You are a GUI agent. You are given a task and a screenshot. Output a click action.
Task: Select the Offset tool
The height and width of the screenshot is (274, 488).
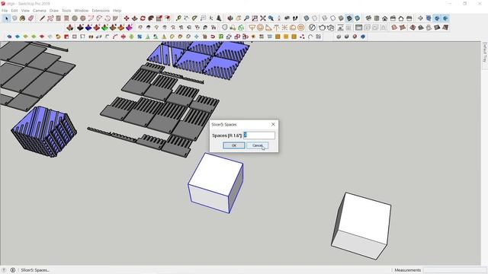click(x=167, y=18)
